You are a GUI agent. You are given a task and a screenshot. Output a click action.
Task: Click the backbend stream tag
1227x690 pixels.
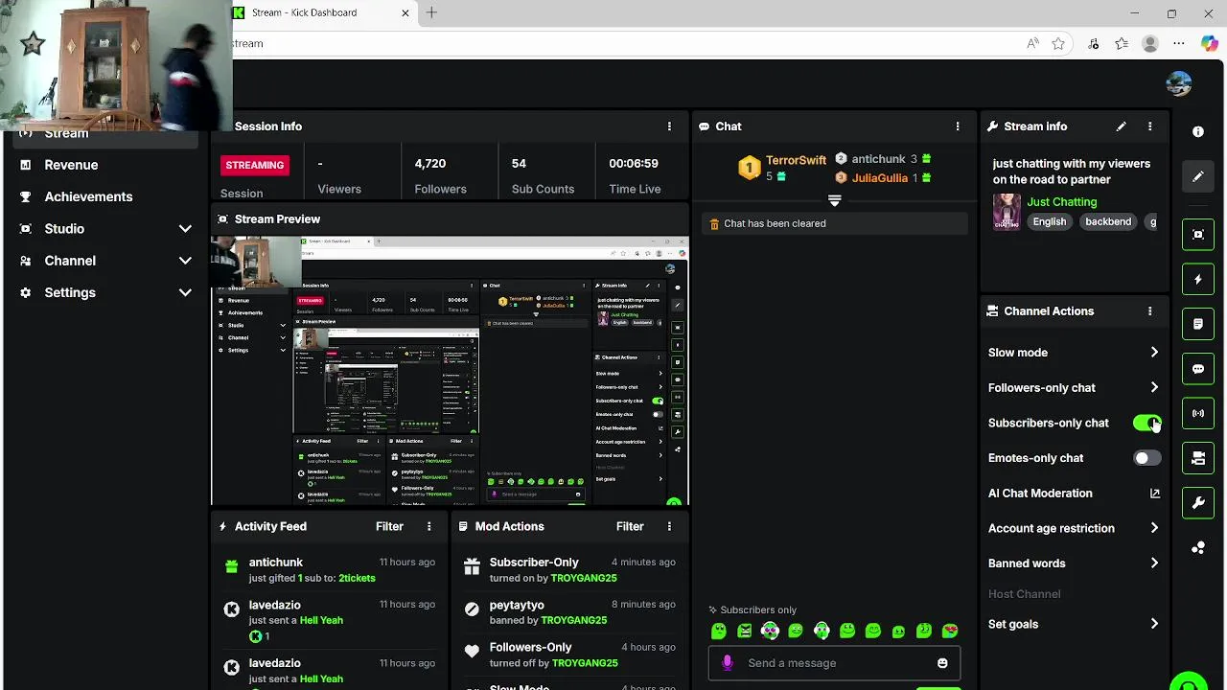pos(1108,221)
